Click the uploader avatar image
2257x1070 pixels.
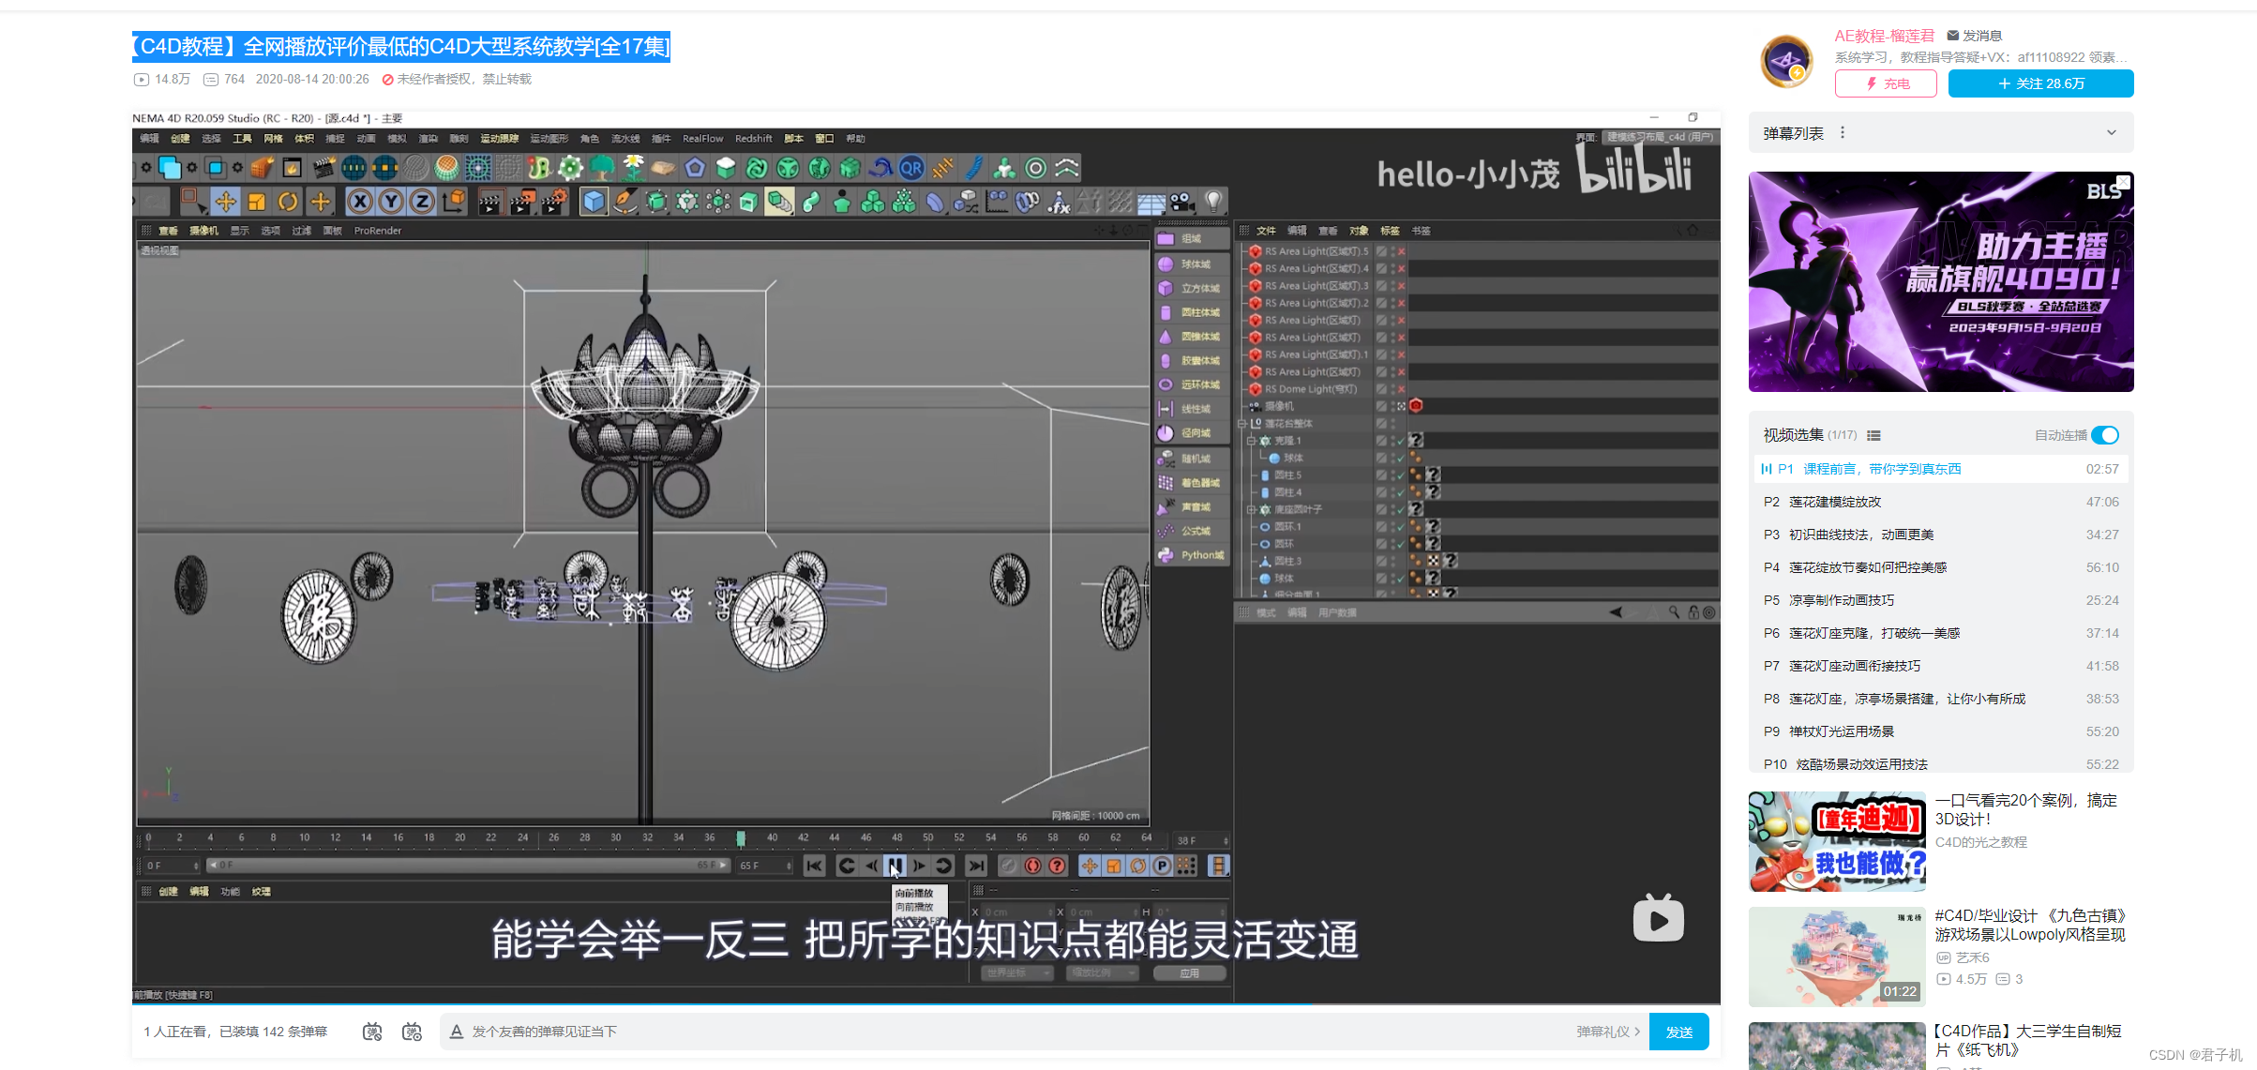(1786, 62)
